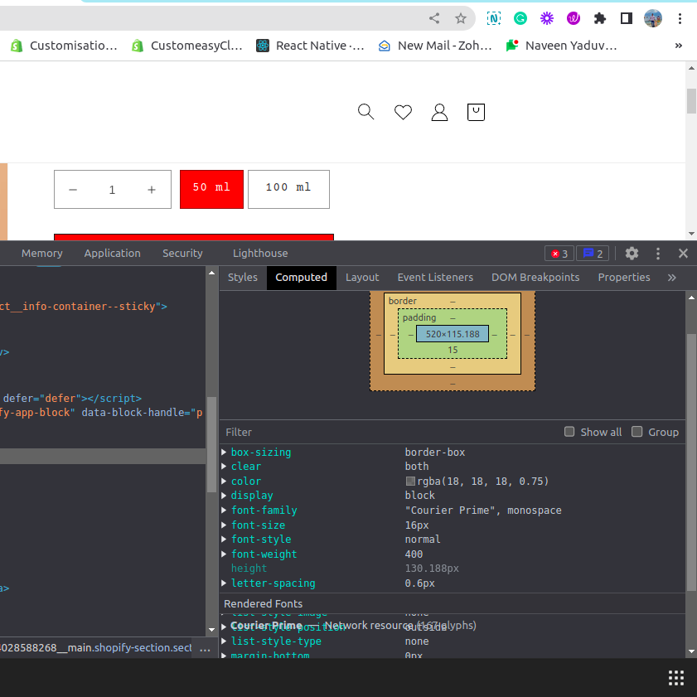Screen dimensions: 697x697
Task: Expand the font-family property
Action: click(x=224, y=510)
